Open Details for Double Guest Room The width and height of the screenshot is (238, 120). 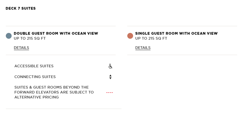22,48
